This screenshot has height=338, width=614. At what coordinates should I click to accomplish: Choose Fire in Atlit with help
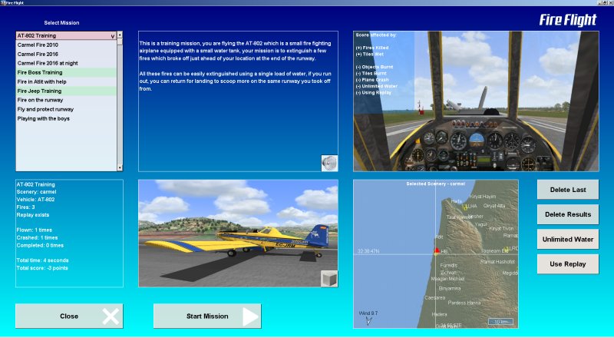(66, 81)
